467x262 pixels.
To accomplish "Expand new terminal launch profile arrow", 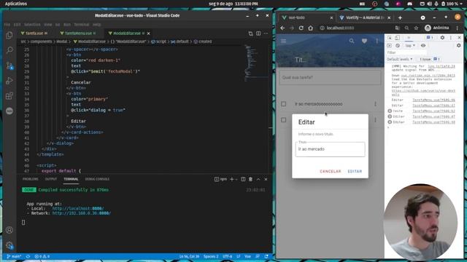I will (236, 179).
